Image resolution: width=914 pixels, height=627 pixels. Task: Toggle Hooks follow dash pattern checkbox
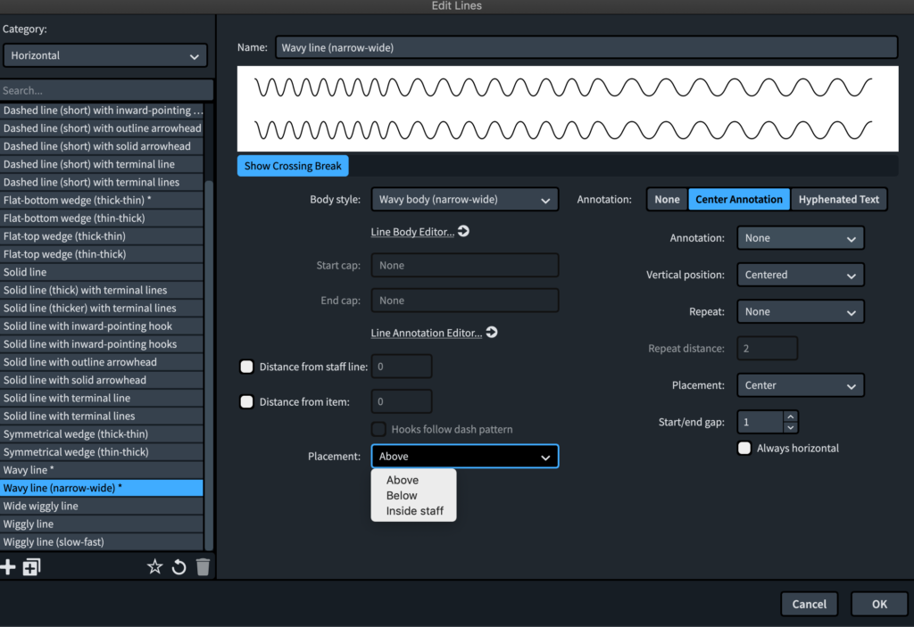pos(378,430)
